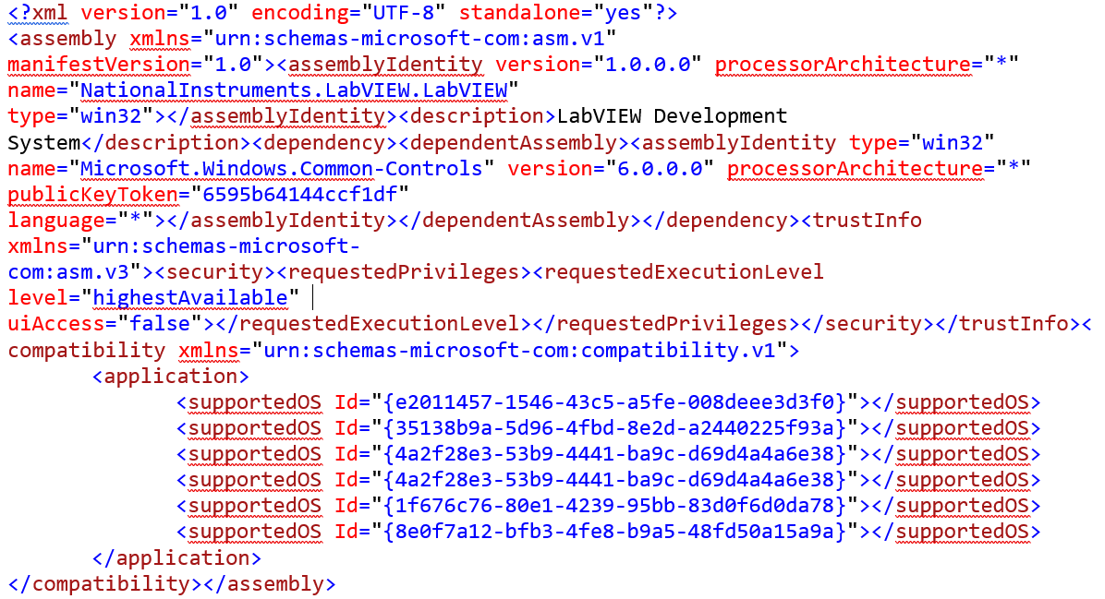Viewport: 1105px width, 599px height.
Task: Click the opening trustInfo tag
Action: [x=861, y=221]
